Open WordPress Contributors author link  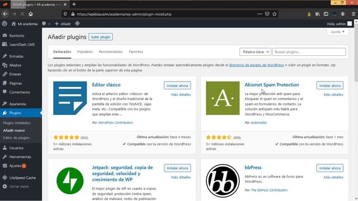pos(115,122)
